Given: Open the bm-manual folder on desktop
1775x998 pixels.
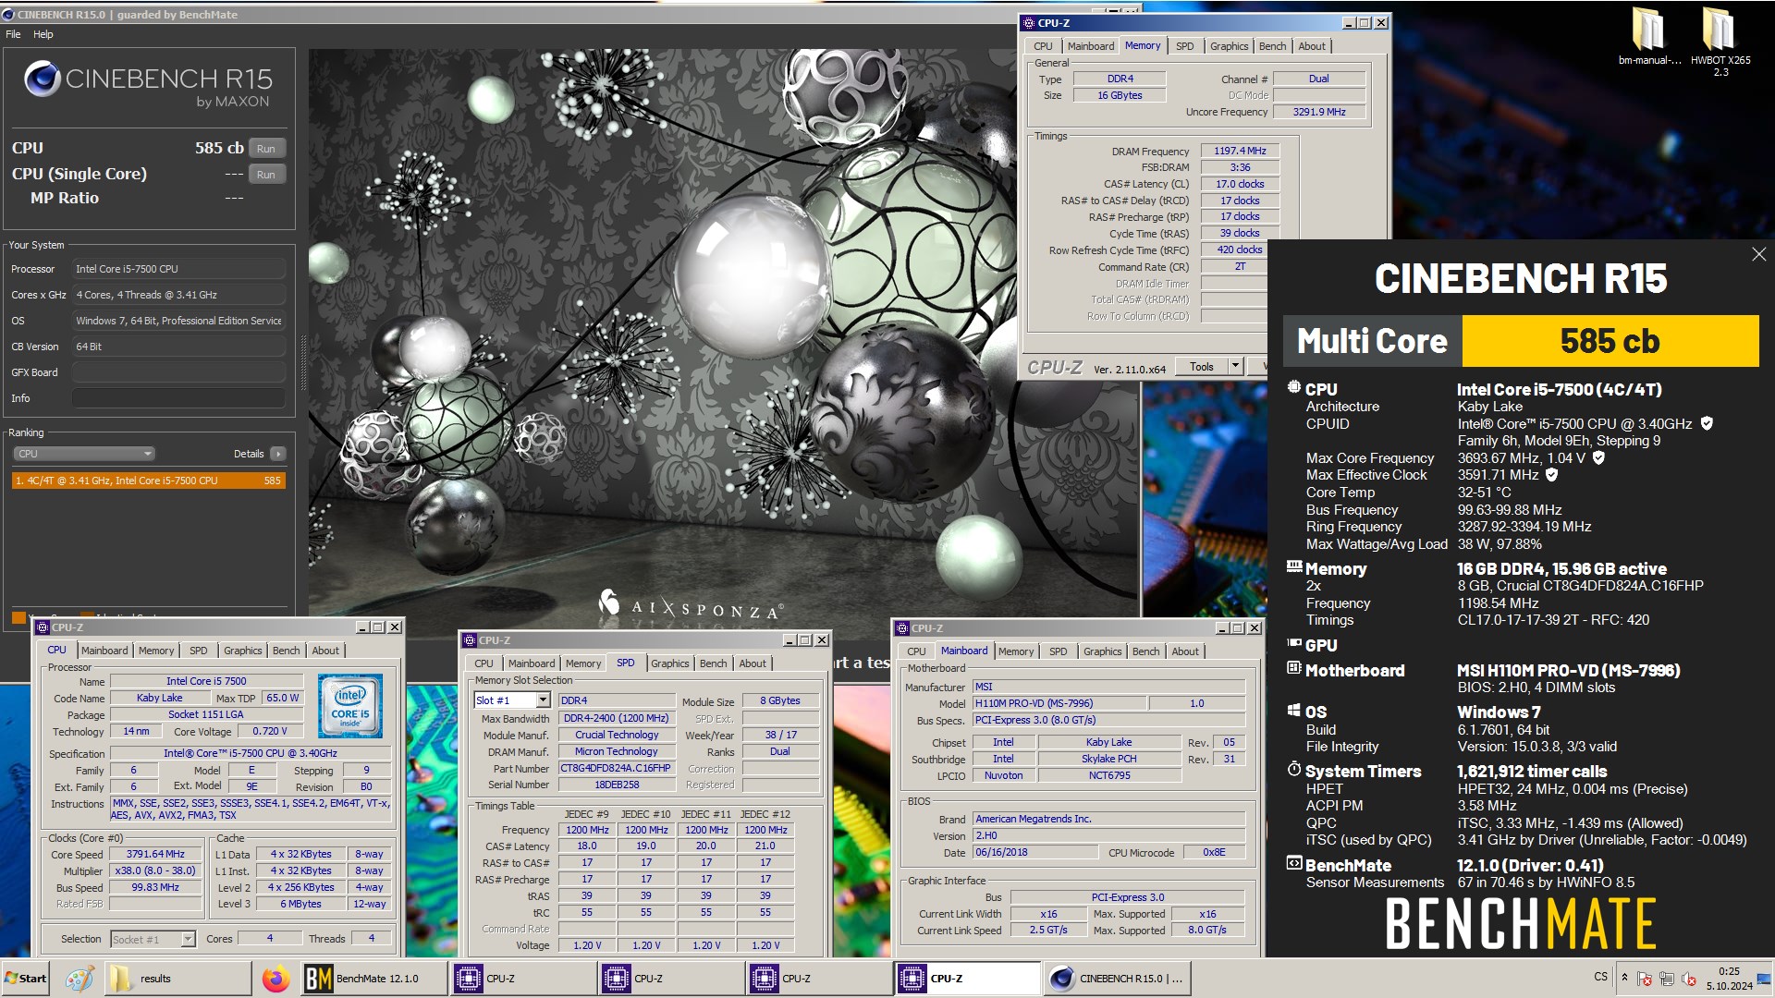Looking at the screenshot, I should pos(1649,36).
